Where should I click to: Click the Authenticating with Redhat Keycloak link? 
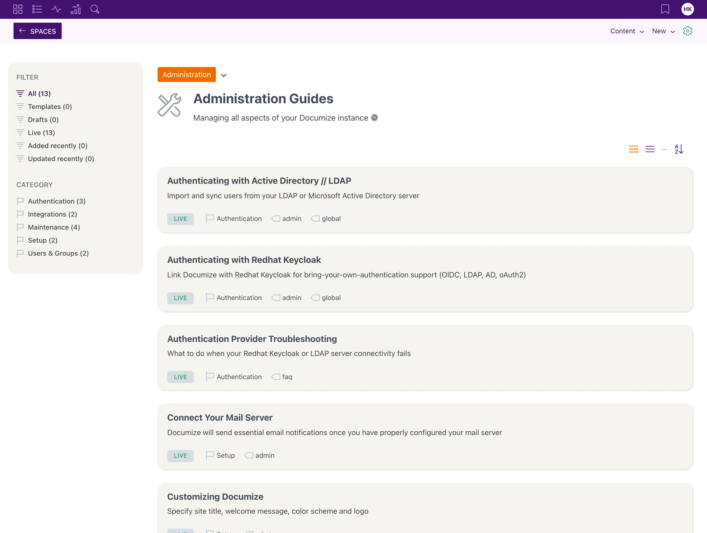(x=244, y=259)
